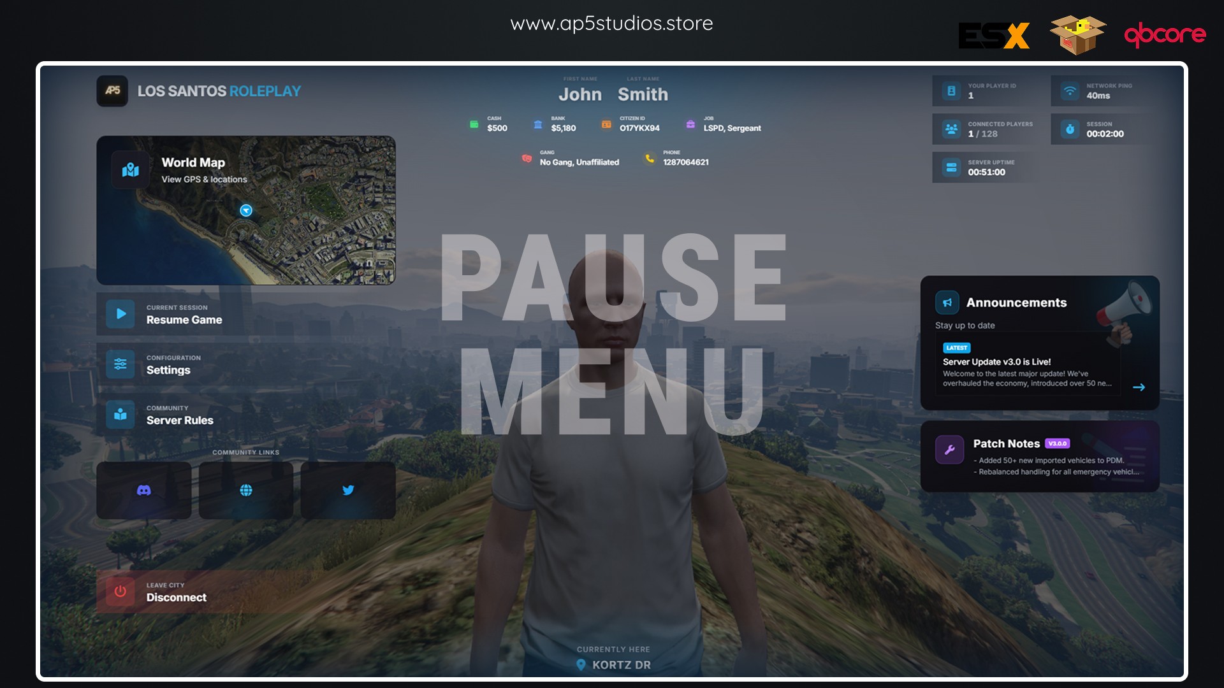The width and height of the screenshot is (1224, 688).
Task: Click the KORTZ DR location label
Action: (x=622, y=665)
